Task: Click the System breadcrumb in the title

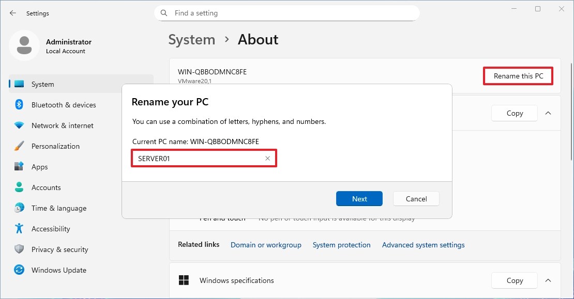Action: pyautogui.click(x=192, y=39)
